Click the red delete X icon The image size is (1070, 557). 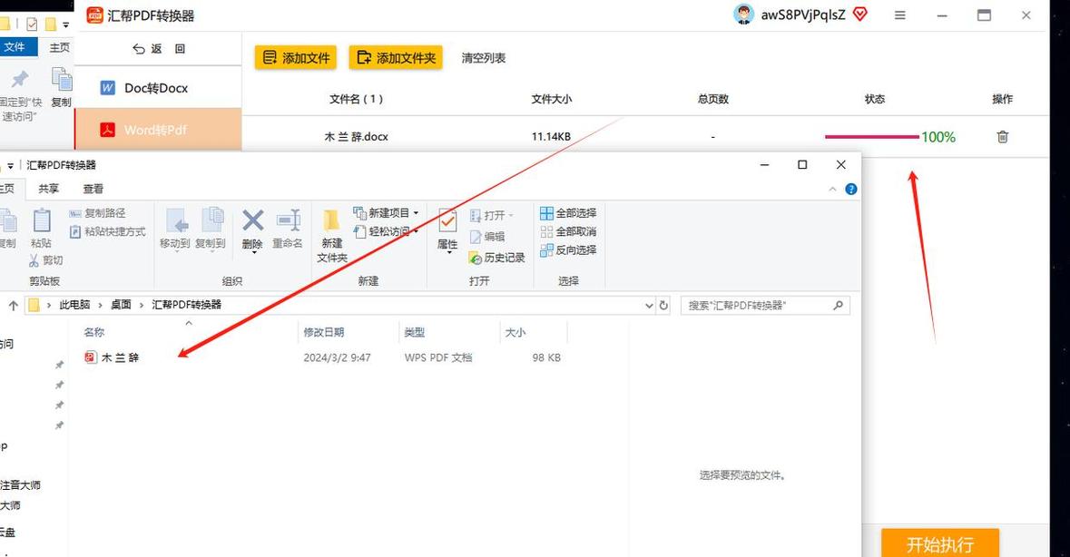tap(252, 220)
